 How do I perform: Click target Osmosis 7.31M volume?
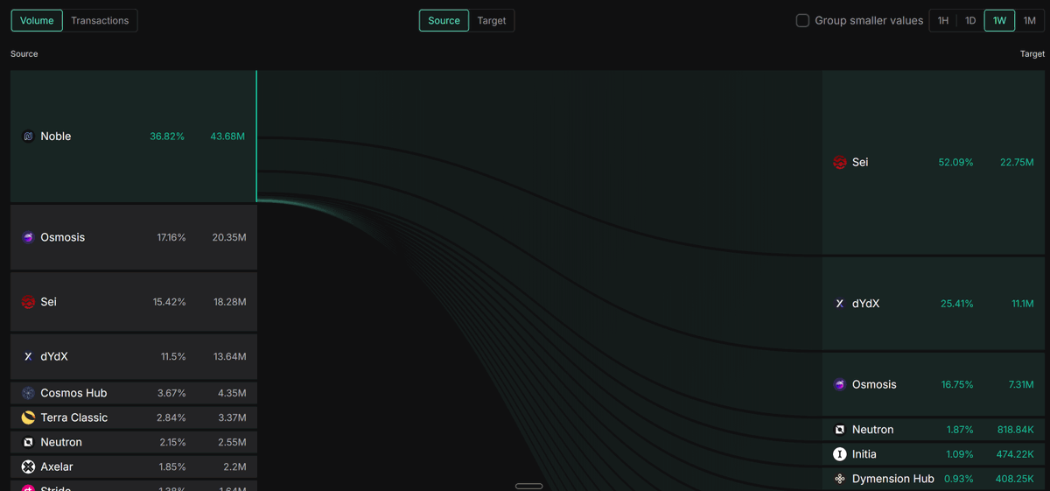tap(1020, 384)
